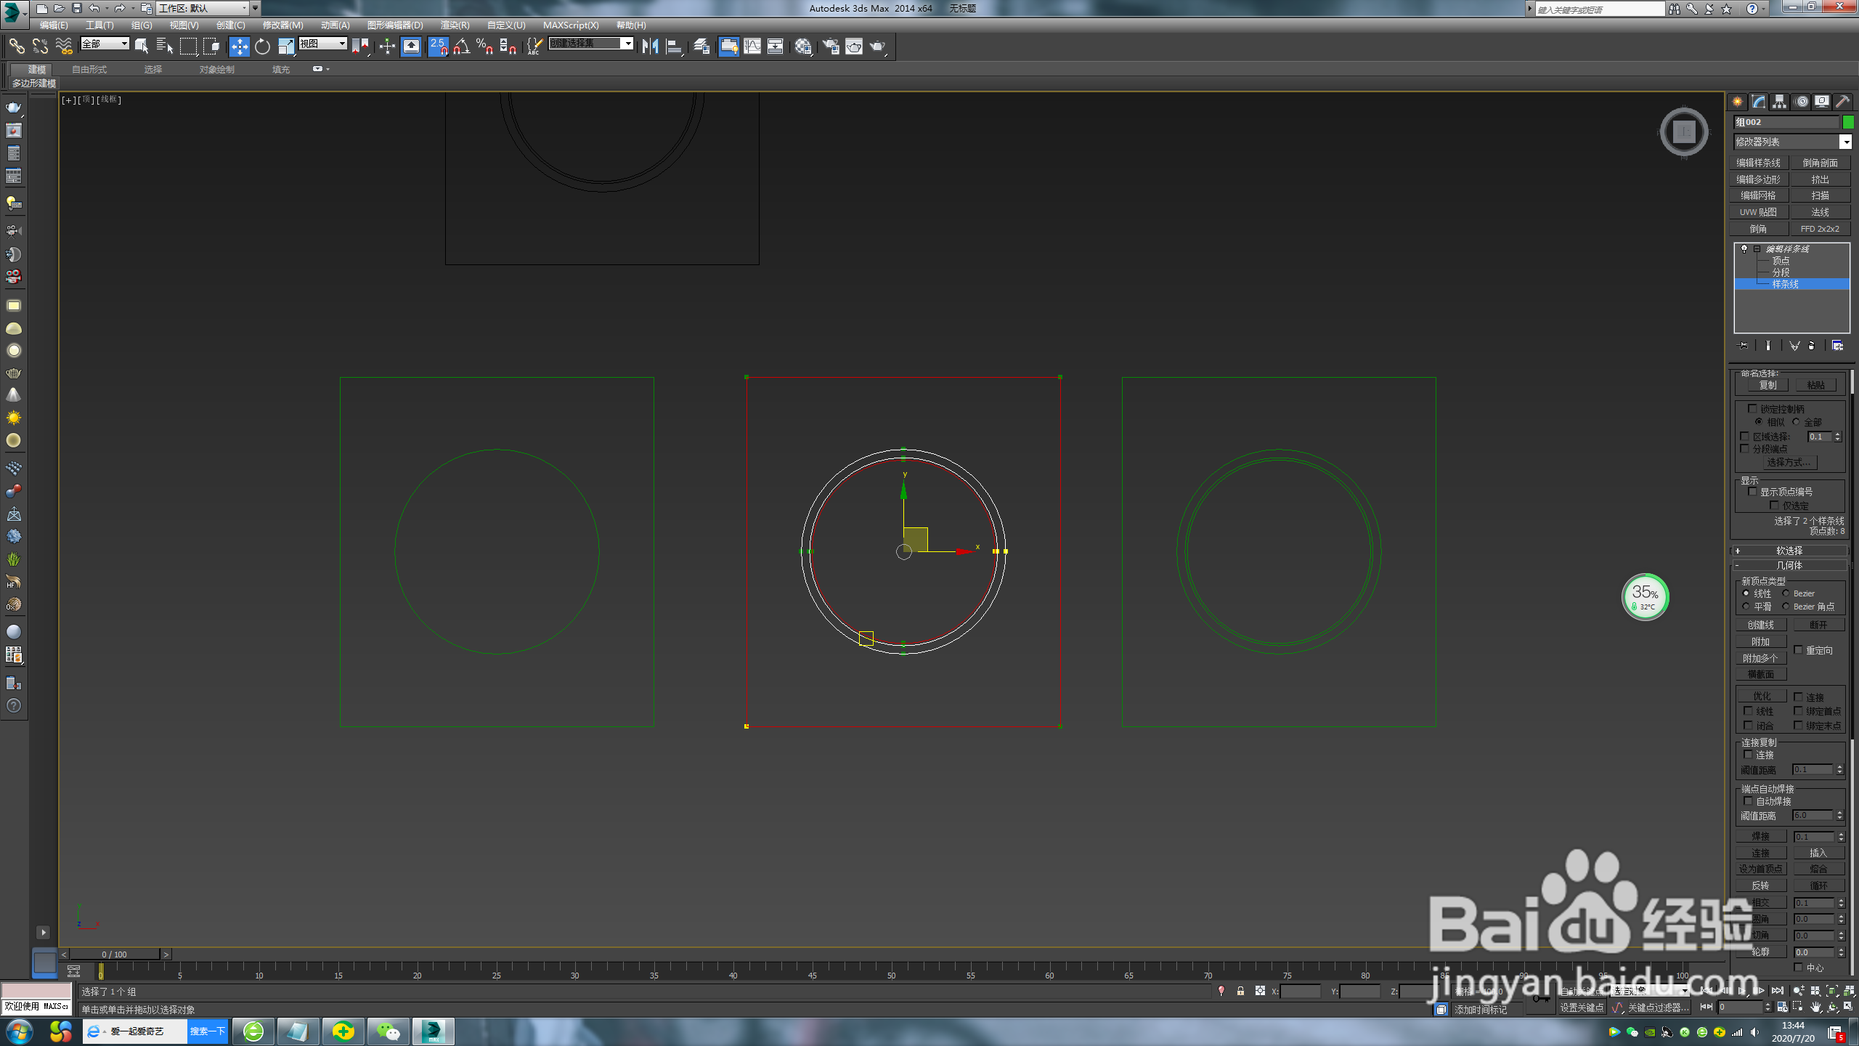Click the 附加 button in geometry rollout
1859x1046 pixels.
click(1760, 641)
